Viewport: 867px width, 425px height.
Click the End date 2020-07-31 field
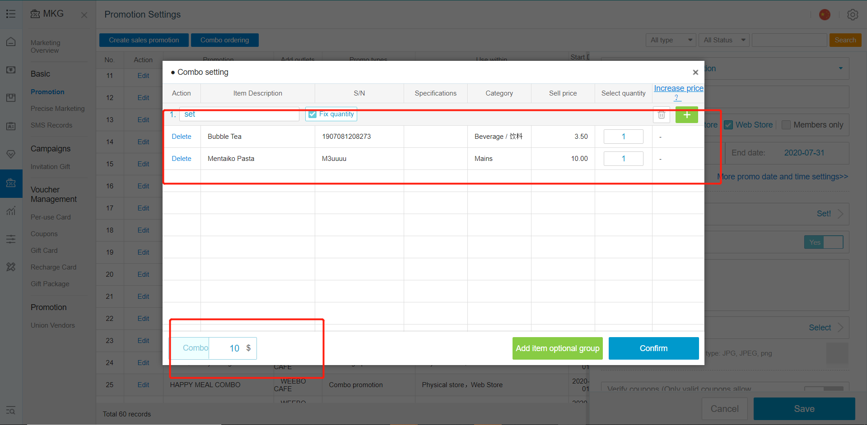pos(804,153)
